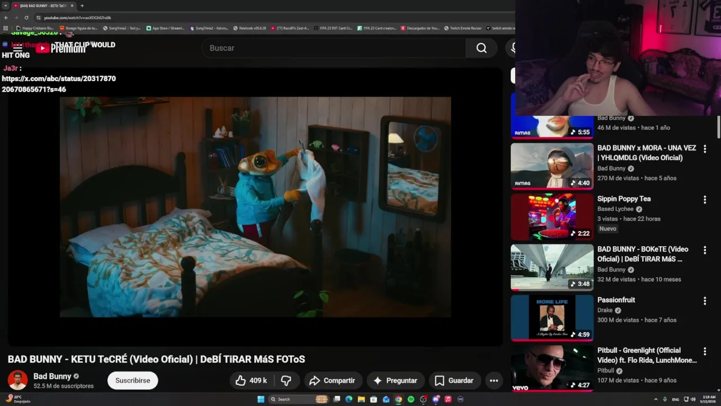Like the video with the thumbs-up icon
721x406 pixels.
251,381
